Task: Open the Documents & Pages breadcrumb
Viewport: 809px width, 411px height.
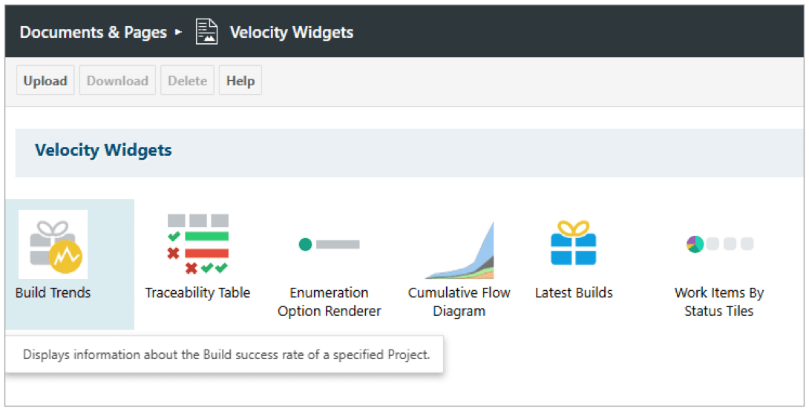Action: click(x=93, y=32)
